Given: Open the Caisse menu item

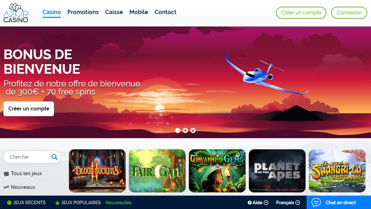Looking at the screenshot, I should [x=114, y=12].
